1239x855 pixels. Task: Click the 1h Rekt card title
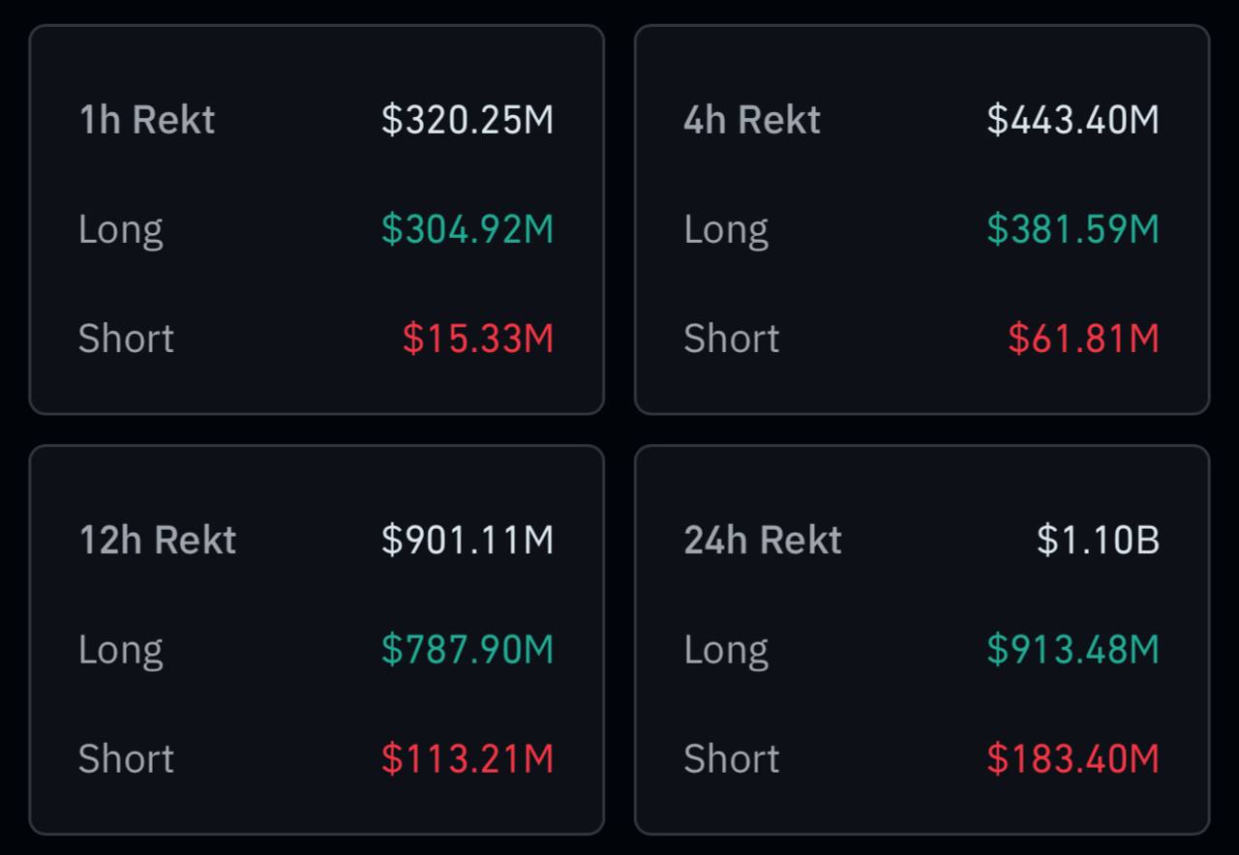coord(146,120)
